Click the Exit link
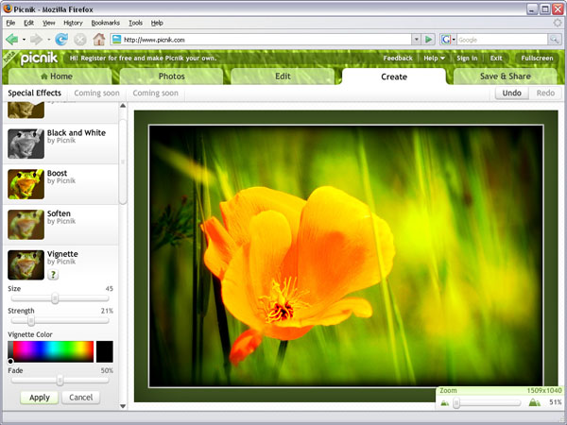 [496, 59]
